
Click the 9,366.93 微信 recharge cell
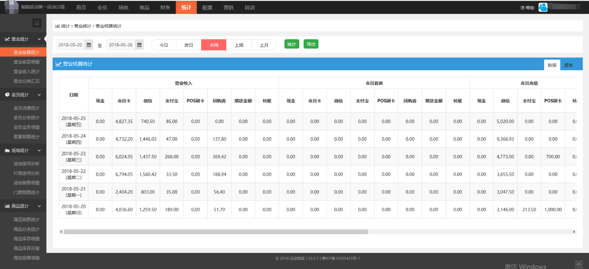505,139
